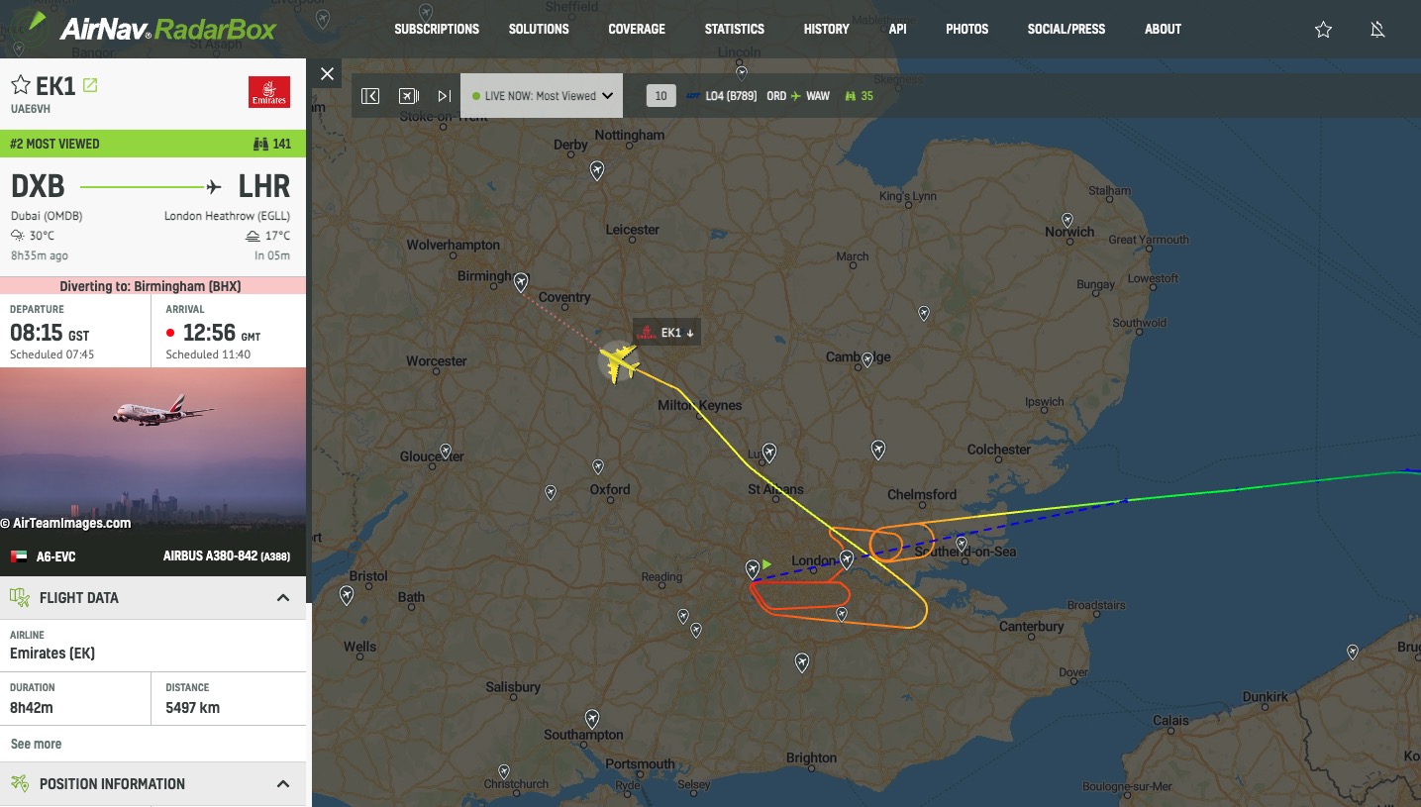The width and height of the screenshot is (1421, 807).
Task: Click the AirNav RadarBox logo
Action: pos(149,27)
